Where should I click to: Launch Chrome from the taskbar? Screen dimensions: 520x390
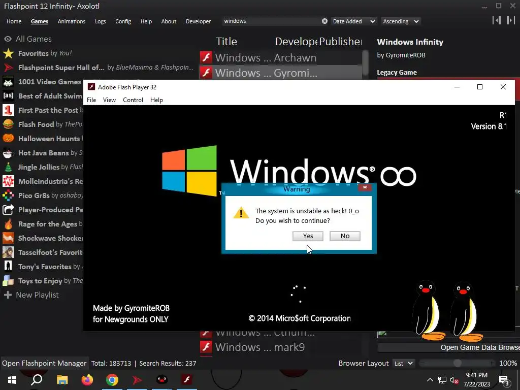click(x=112, y=380)
